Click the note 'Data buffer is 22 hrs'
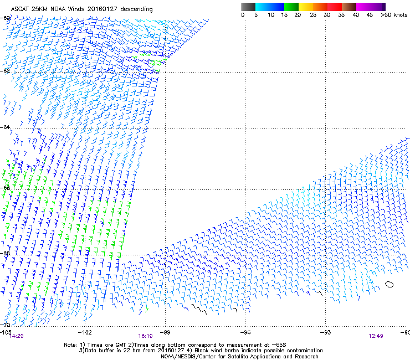The image size is (410, 360). (x=113, y=351)
